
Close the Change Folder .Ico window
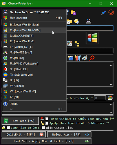click(x=111, y=3)
